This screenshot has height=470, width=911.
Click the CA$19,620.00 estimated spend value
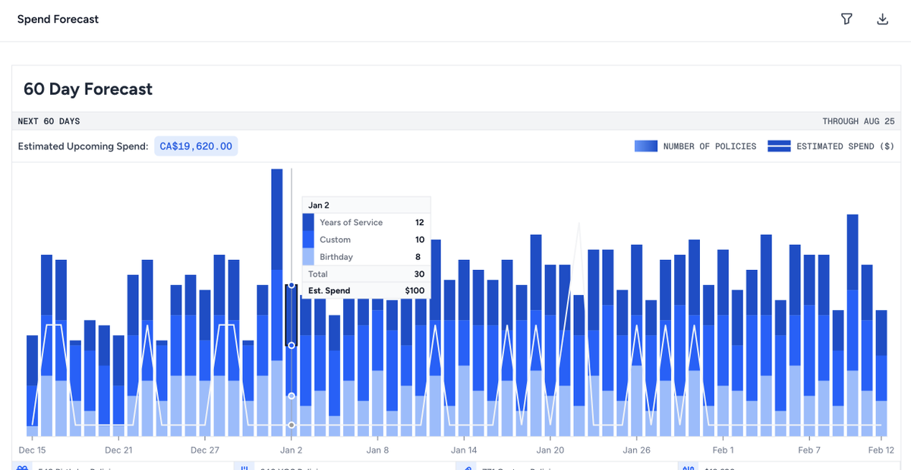196,146
